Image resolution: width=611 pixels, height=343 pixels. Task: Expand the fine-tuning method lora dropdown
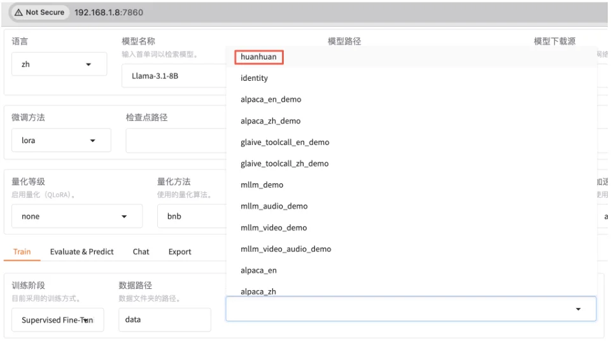(61, 141)
